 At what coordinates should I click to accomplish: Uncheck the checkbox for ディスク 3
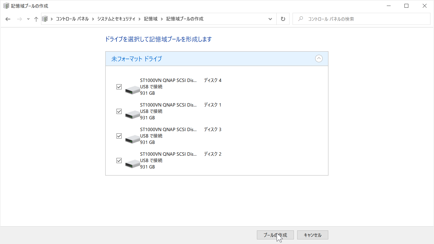[x=119, y=136]
